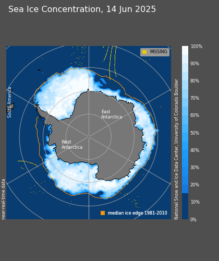This screenshot has width=219, height=261.
Task: Click the white top of the colorbar
Action: tap(185, 51)
